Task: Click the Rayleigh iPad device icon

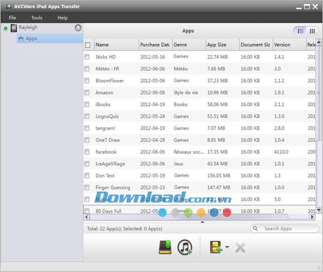Action: (x=14, y=28)
